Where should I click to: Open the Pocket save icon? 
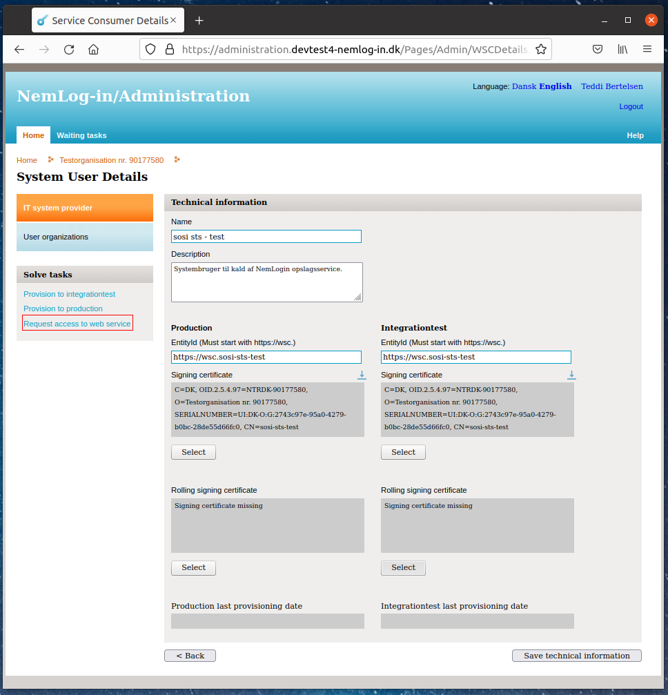coord(598,50)
